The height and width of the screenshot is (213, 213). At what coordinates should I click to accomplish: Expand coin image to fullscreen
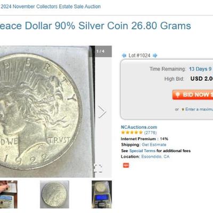click(x=98, y=168)
